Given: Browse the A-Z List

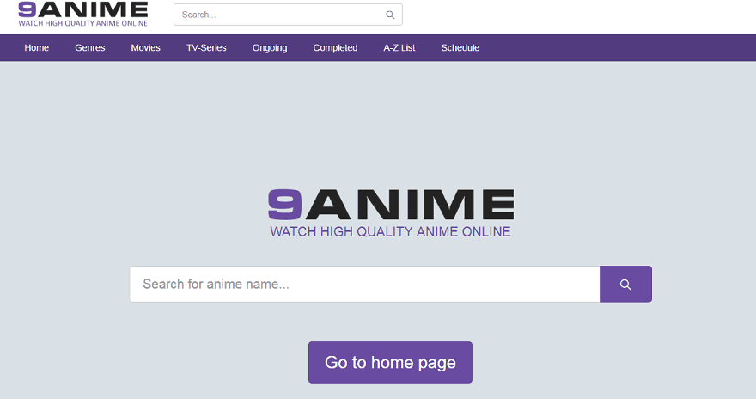Looking at the screenshot, I should pyautogui.click(x=399, y=48).
